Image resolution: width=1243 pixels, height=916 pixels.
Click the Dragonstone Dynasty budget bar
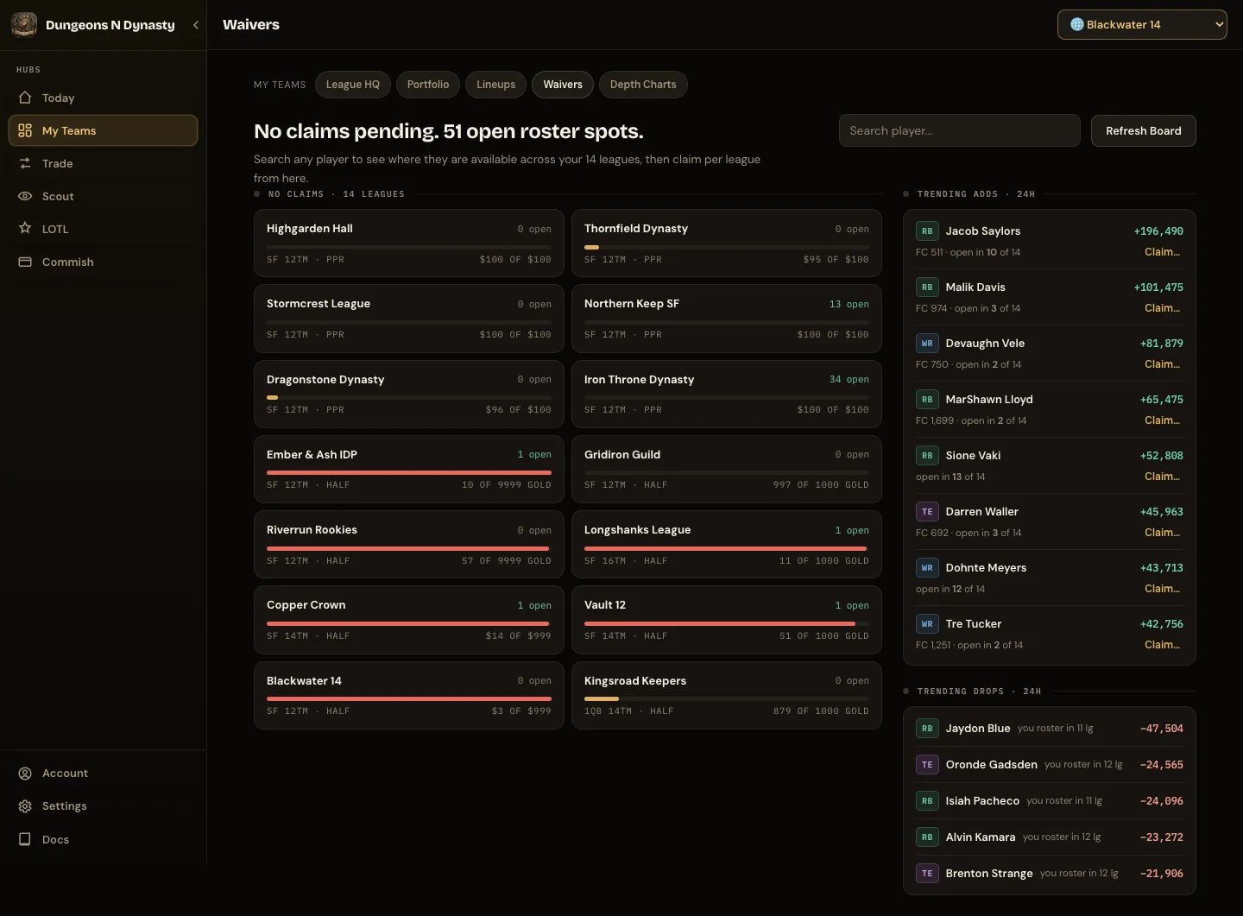tap(409, 397)
